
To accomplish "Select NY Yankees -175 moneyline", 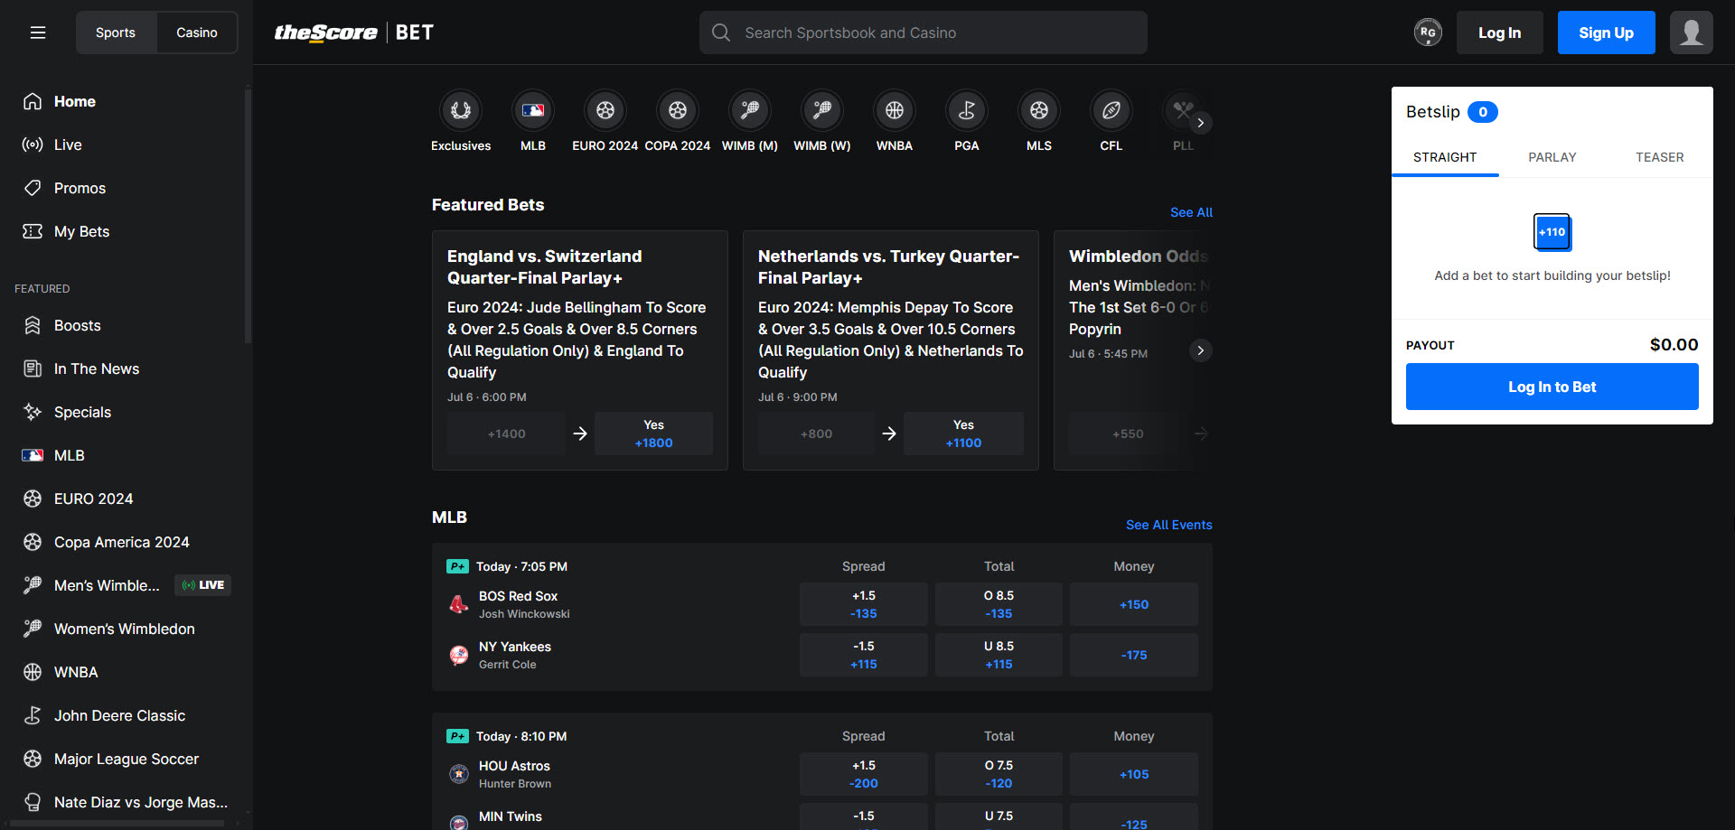I will pyautogui.click(x=1133, y=655).
